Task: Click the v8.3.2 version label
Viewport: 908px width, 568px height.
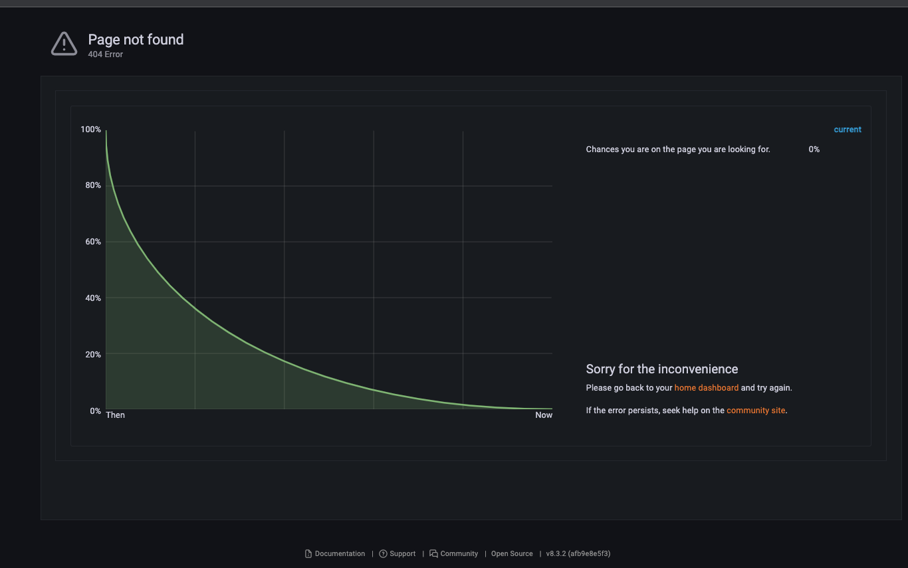Action: 578,553
